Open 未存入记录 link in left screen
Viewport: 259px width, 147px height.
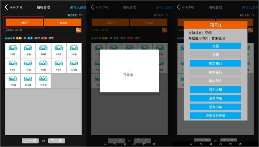pos(78,7)
